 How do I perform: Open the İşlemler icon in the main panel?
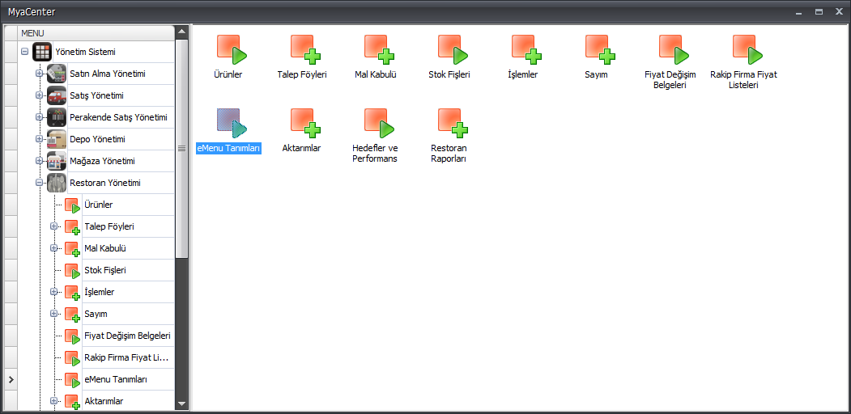pos(527,50)
